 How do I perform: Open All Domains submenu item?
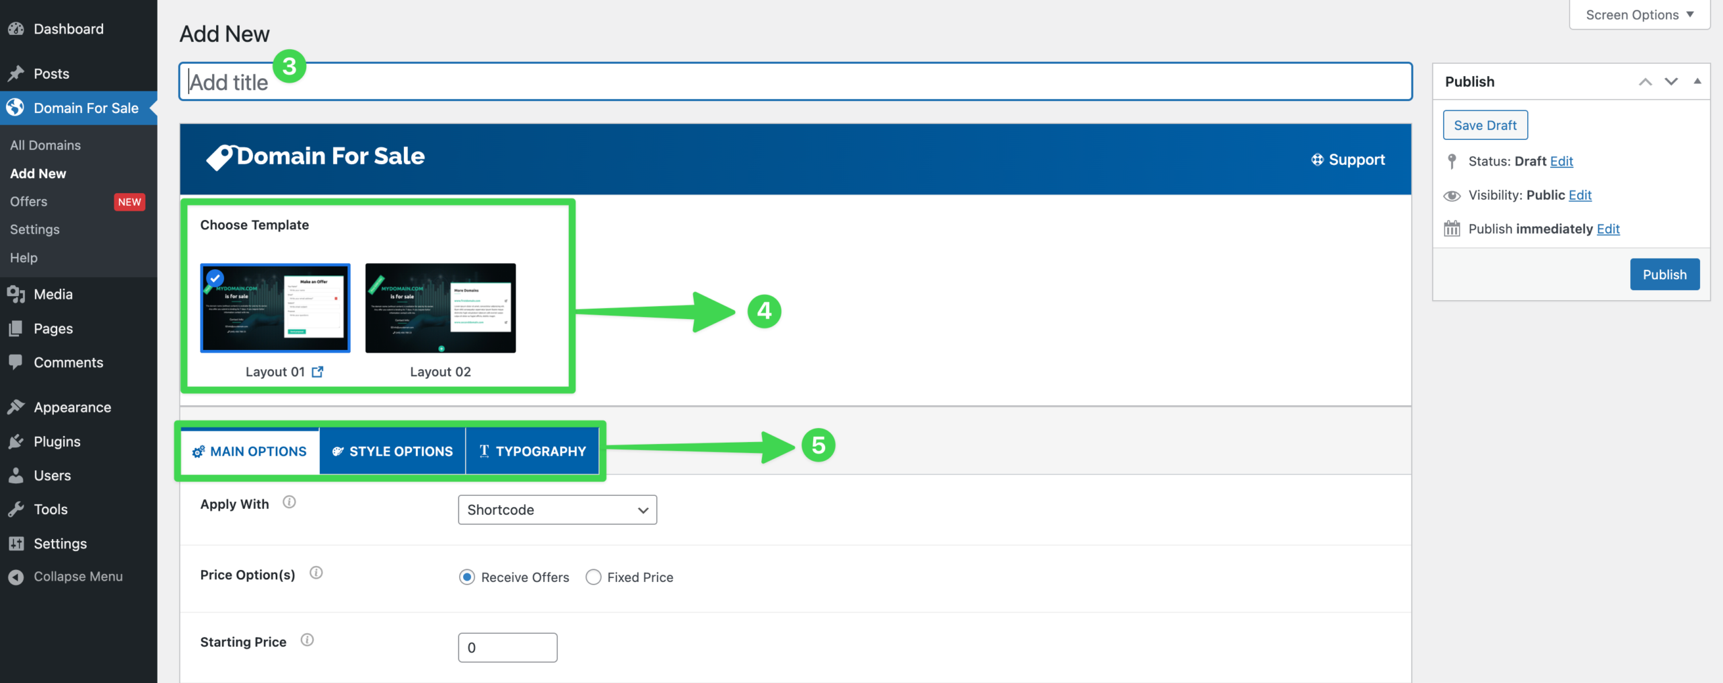(x=45, y=145)
